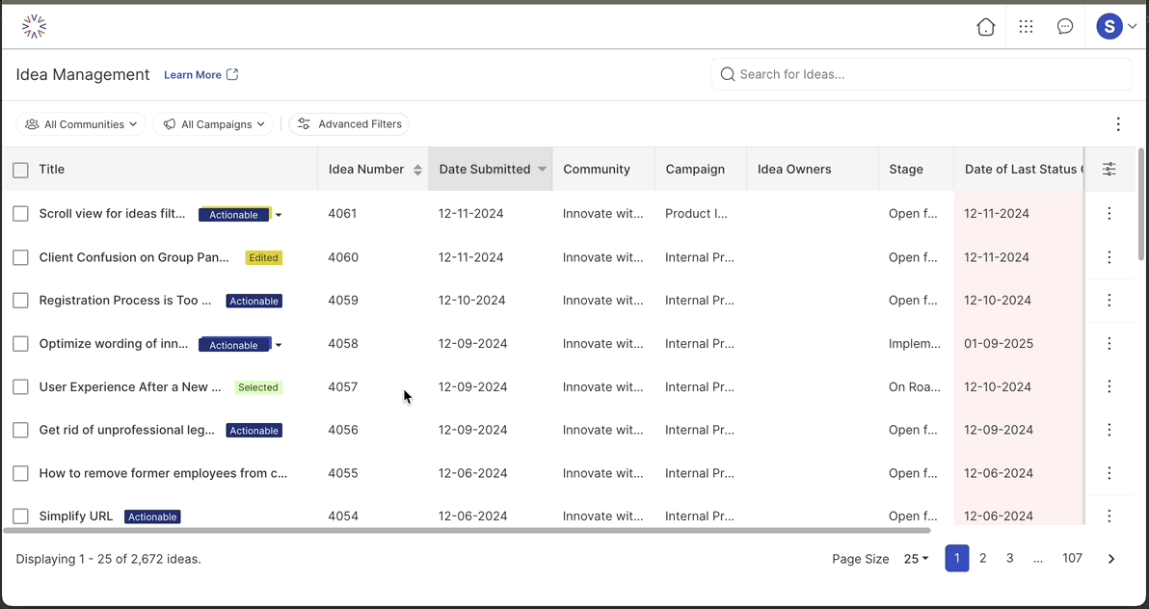Check the box for 'Client Confusion on Group Pan...'
Screen dimensions: 1149x609
click(x=20, y=257)
